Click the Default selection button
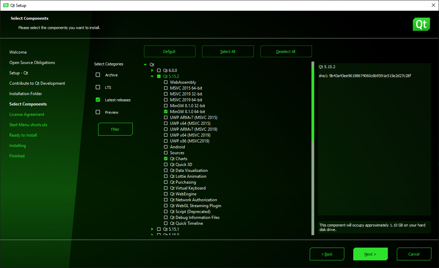The width and height of the screenshot is (439, 268). (x=170, y=52)
